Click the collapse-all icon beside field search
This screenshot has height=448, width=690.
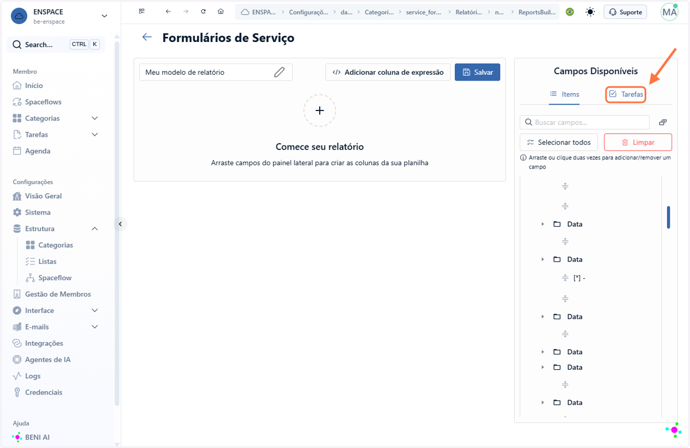click(x=663, y=122)
